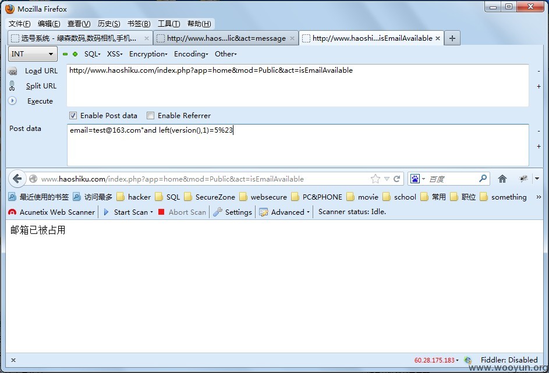The height and width of the screenshot is (373, 549).
Task: Click the Settings wrench icon
Action: click(217, 212)
